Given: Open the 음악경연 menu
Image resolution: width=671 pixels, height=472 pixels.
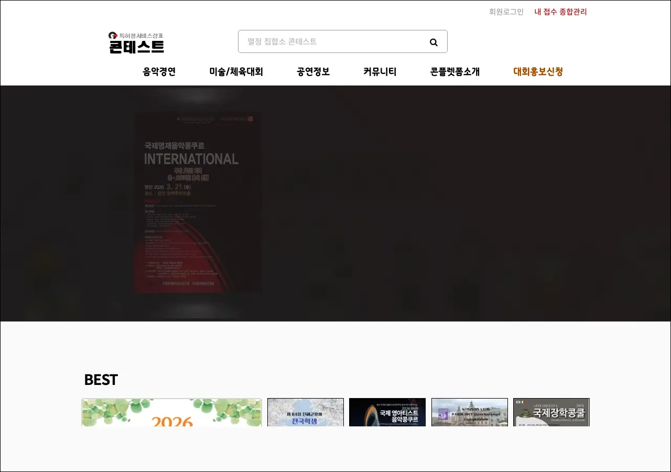Looking at the screenshot, I should (x=159, y=72).
